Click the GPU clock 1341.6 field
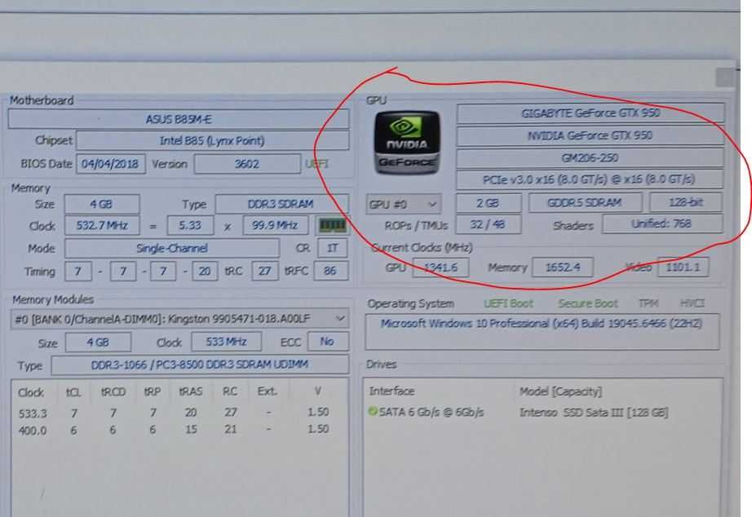 click(x=440, y=267)
